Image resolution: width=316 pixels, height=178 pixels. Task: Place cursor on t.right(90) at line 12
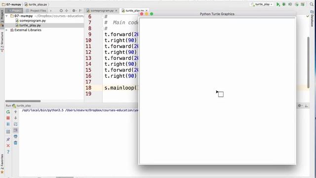(x=120, y=52)
